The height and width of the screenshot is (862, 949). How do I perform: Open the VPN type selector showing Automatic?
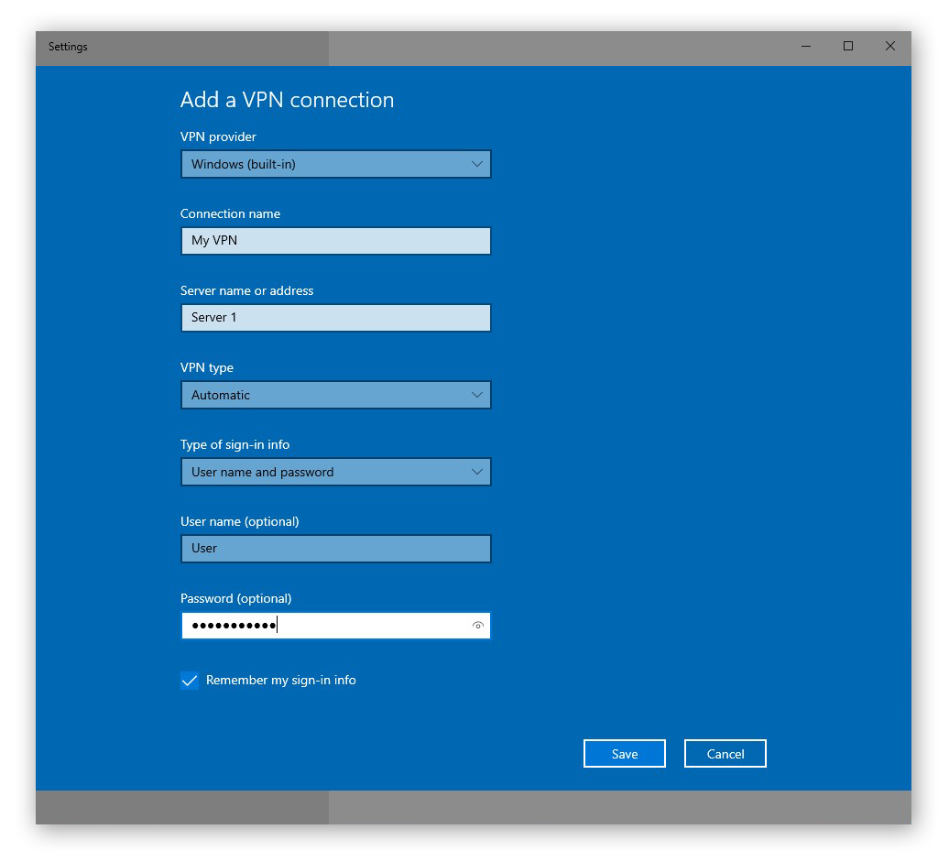click(x=335, y=395)
